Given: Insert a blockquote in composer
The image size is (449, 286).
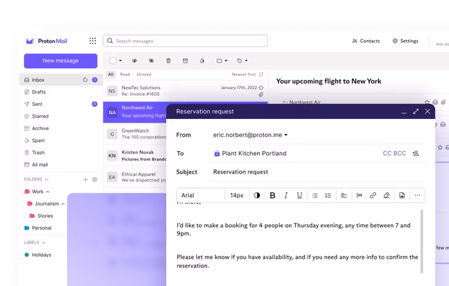Looking at the screenshot, I should [359, 195].
